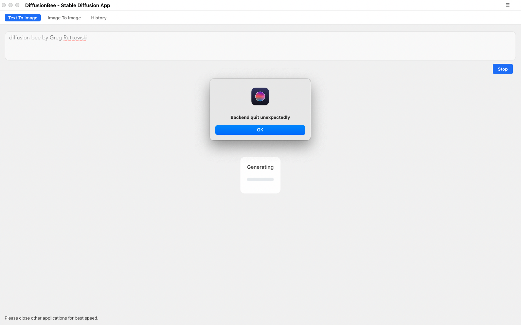
Task: Click the rightmost traffic light window control
Action: coord(17,5)
